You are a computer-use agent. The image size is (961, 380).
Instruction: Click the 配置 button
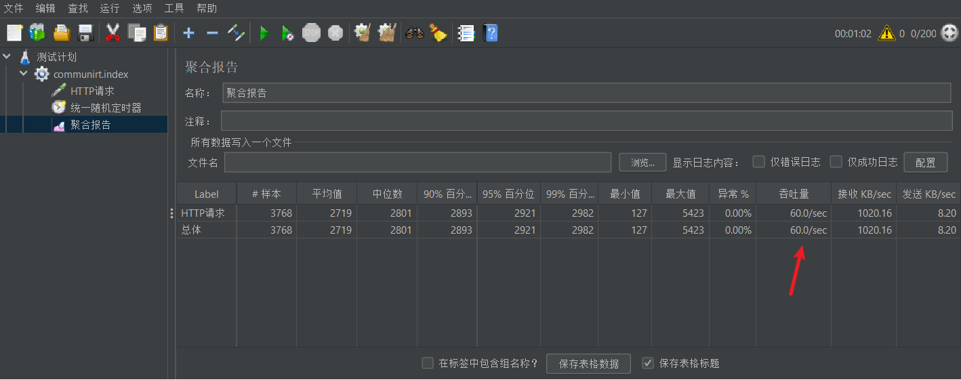(x=926, y=162)
